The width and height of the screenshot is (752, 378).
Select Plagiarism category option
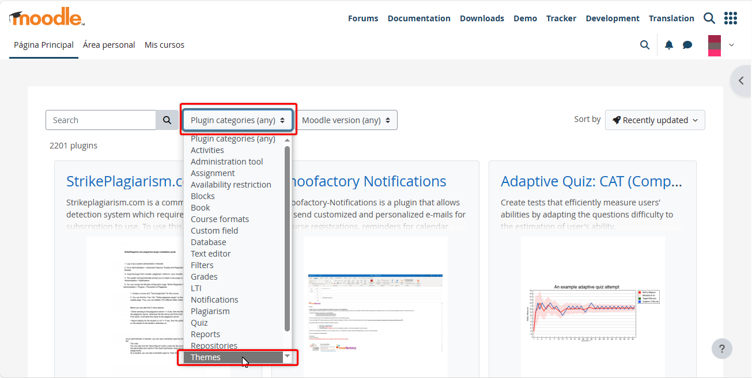pyautogui.click(x=233, y=311)
